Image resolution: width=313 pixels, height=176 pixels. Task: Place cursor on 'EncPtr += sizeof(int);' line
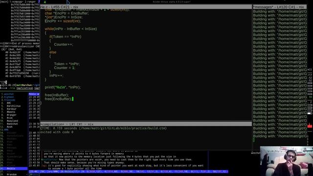click(x=63, y=21)
